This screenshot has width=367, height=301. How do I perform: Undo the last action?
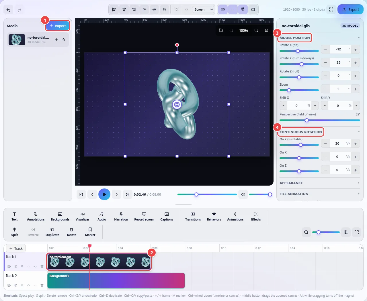coord(8,10)
